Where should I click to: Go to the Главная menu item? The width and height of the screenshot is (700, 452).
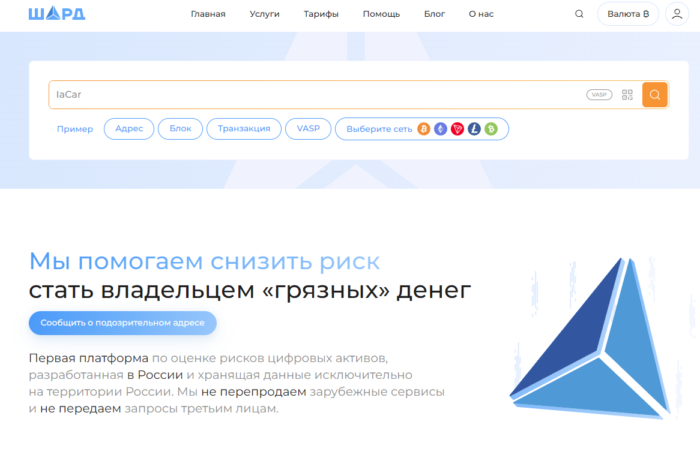coord(208,14)
